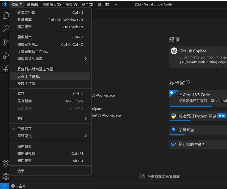Open the 檢視(V) menu

pos(71,4)
